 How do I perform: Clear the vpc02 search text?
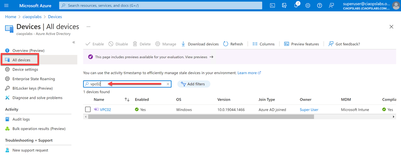(168, 84)
